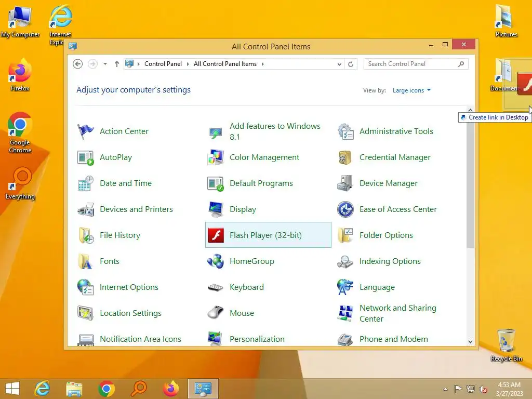This screenshot has height=399, width=532.
Task: Select the Google Chrome desktop shortcut
Action: coord(20,132)
